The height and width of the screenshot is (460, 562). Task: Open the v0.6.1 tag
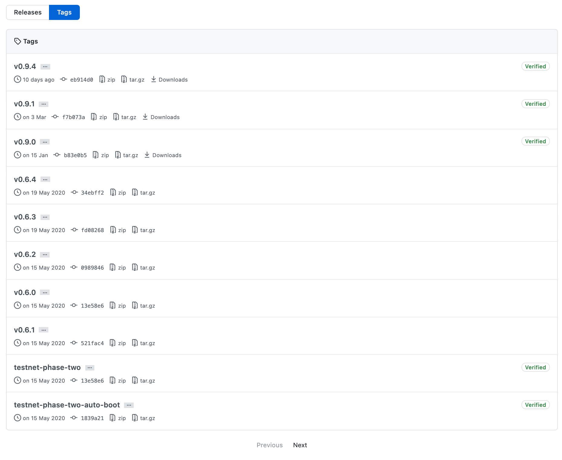pos(24,330)
